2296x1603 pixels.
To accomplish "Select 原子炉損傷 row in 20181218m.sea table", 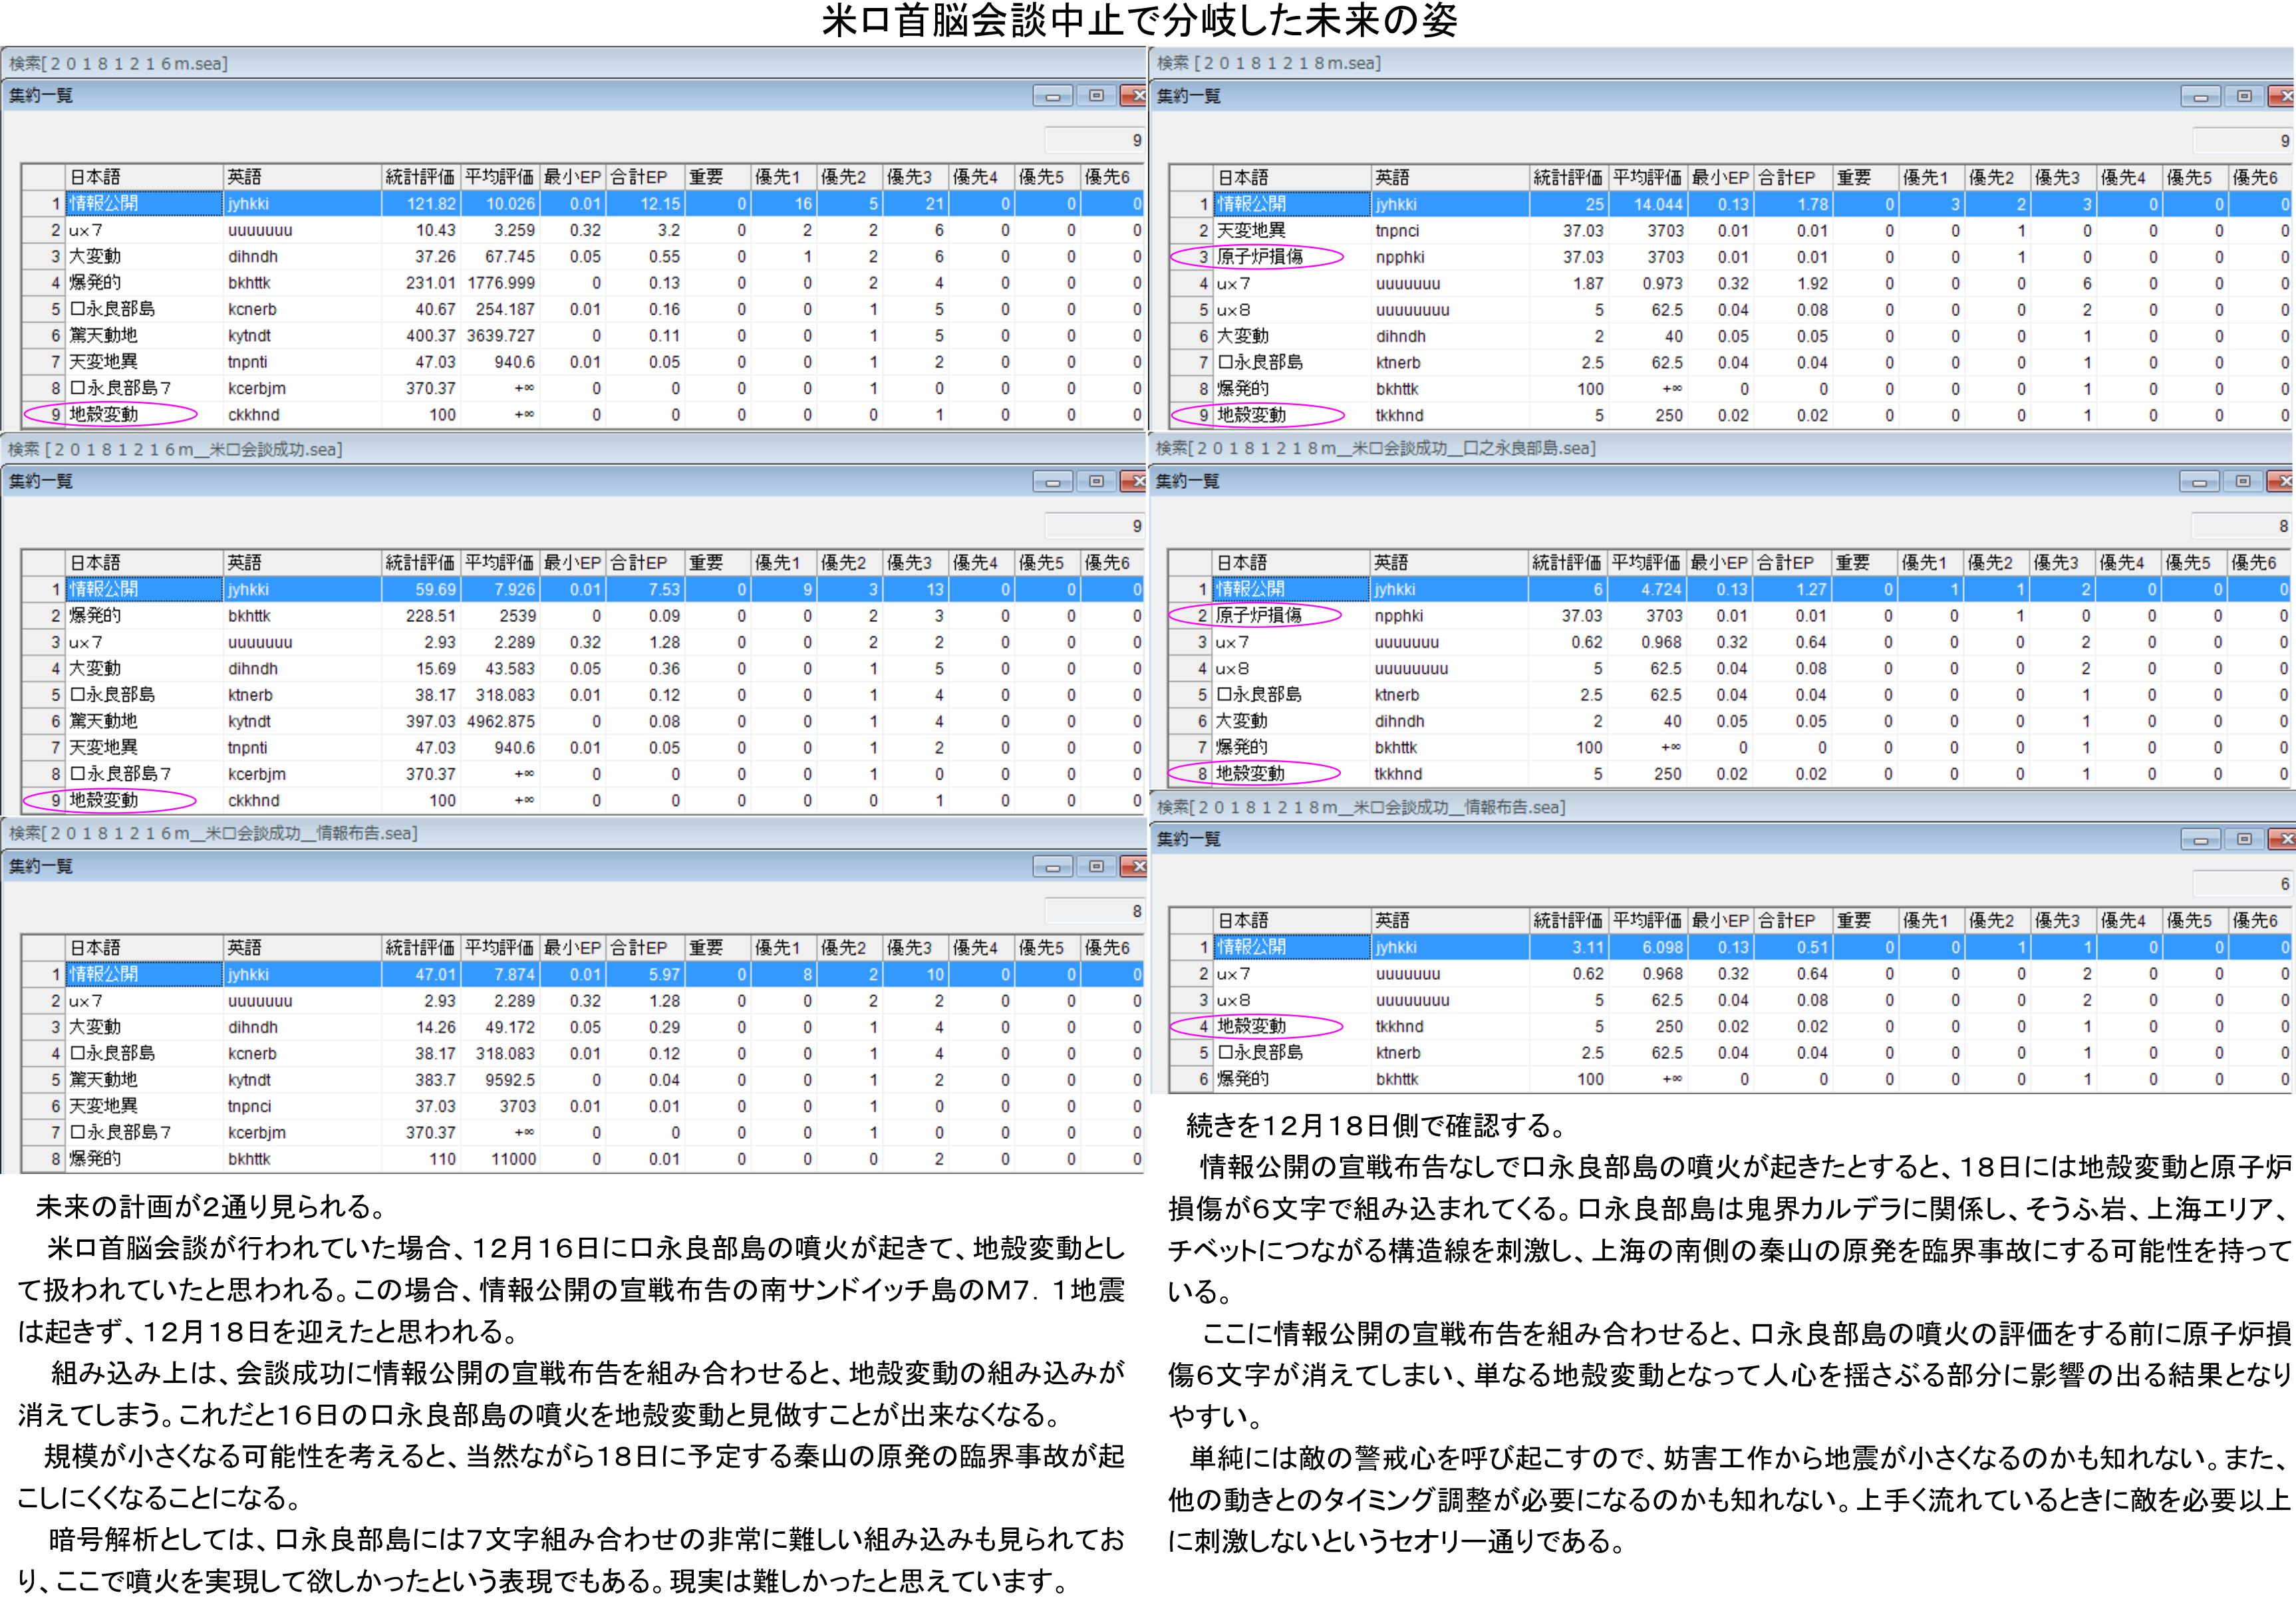I will pos(1259,257).
